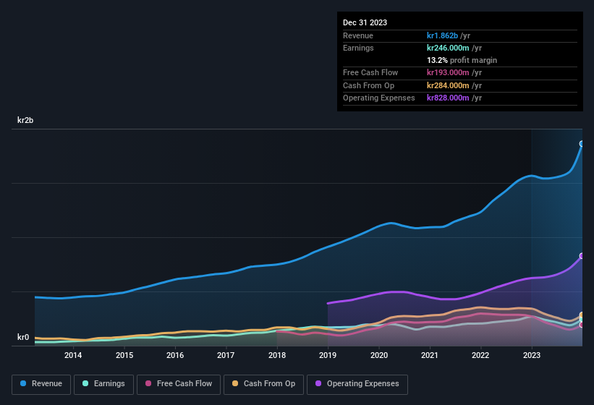The height and width of the screenshot is (405, 594).
Task: Click the Free Cash Flow endpoint marker
Action: coord(582,325)
